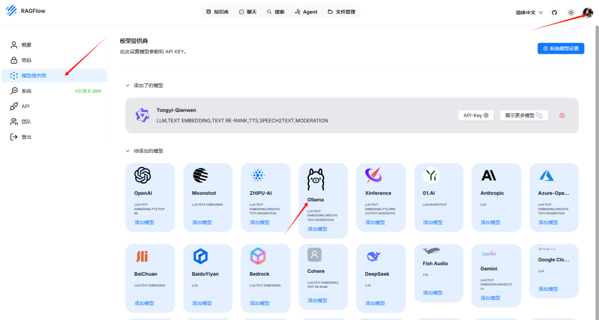Click 添加模型 under Bedrock
599x320 pixels.
pyautogui.click(x=260, y=303)
